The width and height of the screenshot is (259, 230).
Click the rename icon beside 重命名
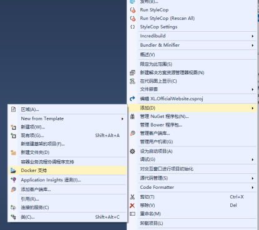tap(132, 214)
